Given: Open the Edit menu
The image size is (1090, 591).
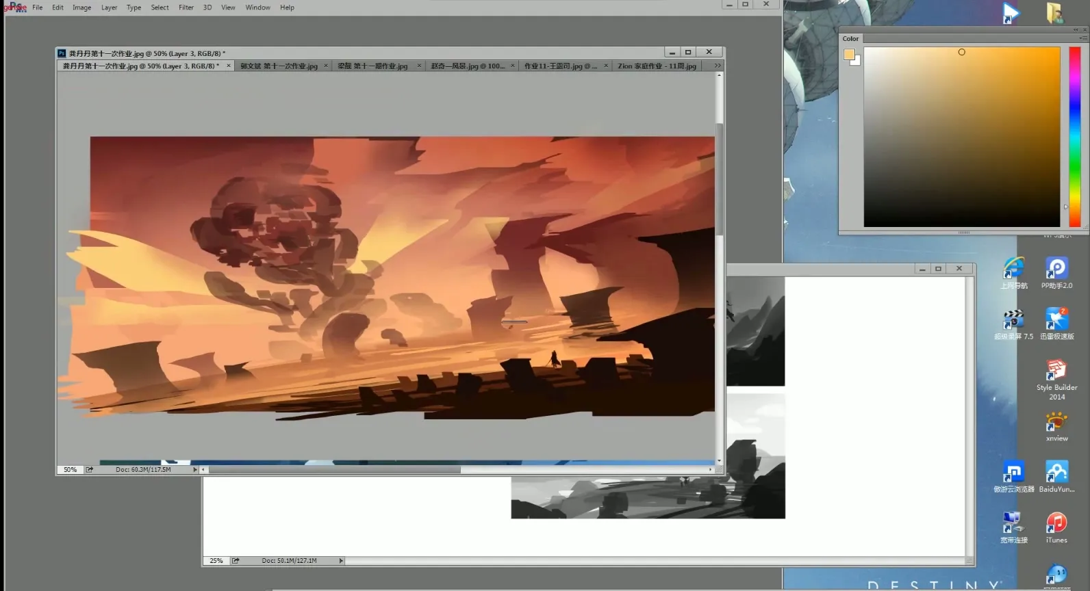Looking at the screenshot, I should [x=58, y=8].
